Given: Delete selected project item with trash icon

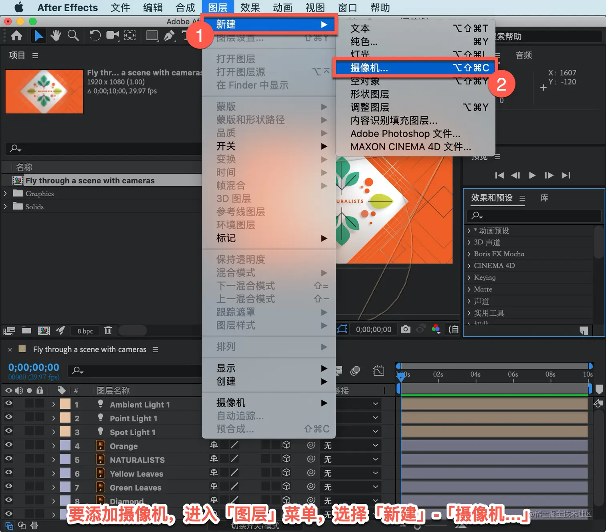Looking at the screenshot, I should pyautogui.click(x=108, y=330).
